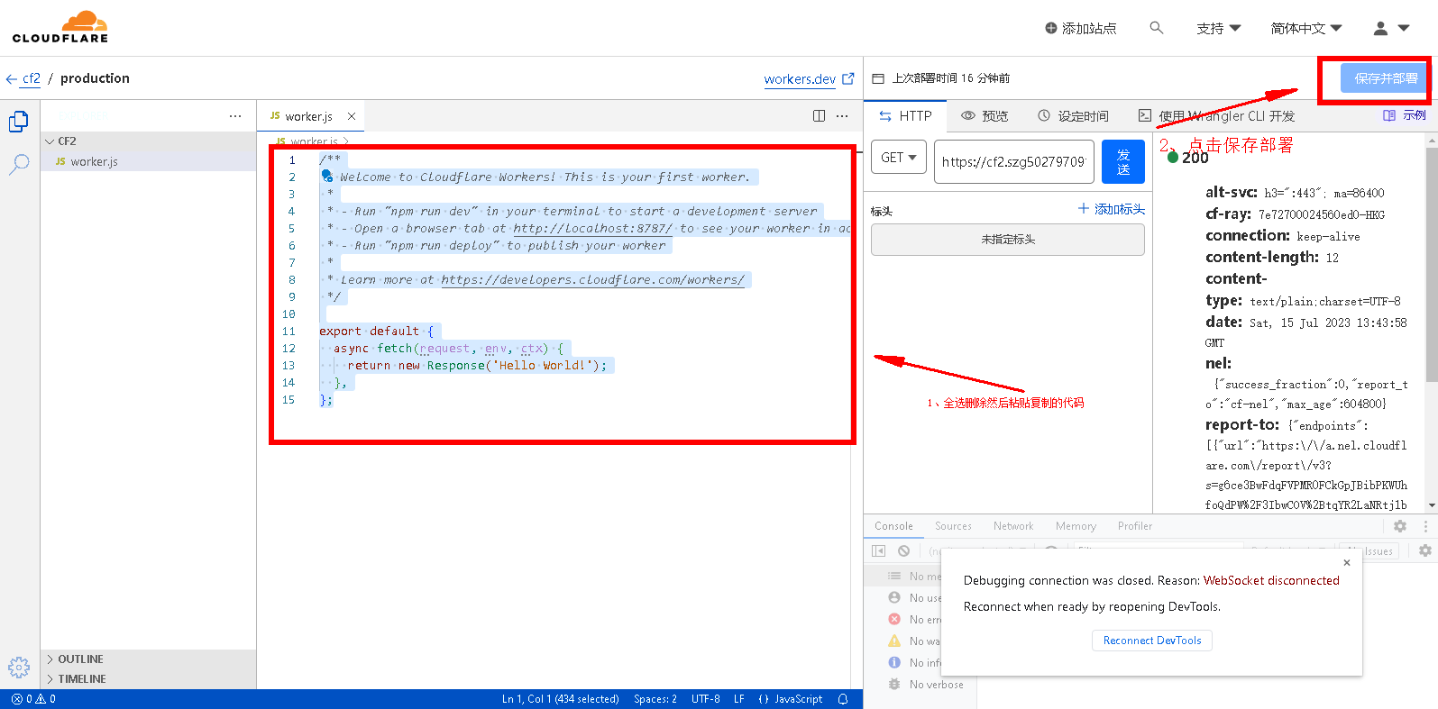
Task: Click the request URL input field
Action: tap(1014, 162)
